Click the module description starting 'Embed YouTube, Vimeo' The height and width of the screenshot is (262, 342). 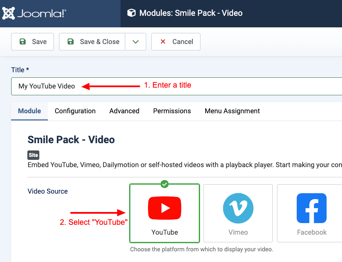[185, 165]
